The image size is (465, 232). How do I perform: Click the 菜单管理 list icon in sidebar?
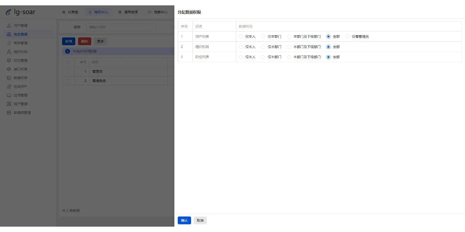(9, 43)
